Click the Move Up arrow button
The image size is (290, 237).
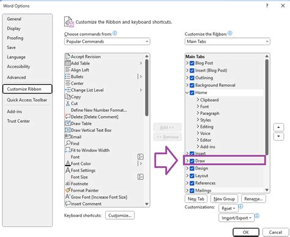pyautogui.click(x=278, y=128)
